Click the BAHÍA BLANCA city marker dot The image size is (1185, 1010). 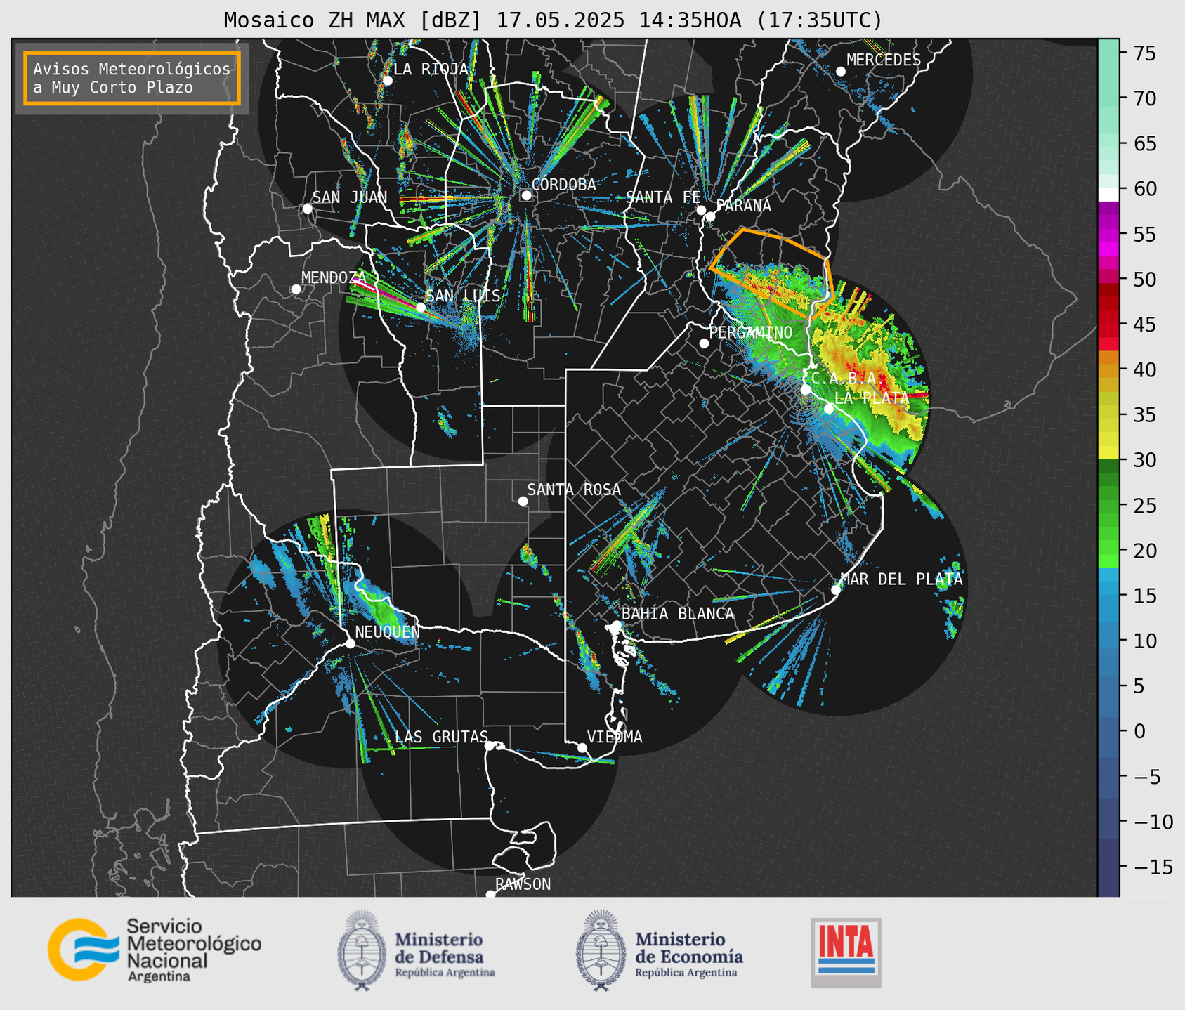click(616, 625)
